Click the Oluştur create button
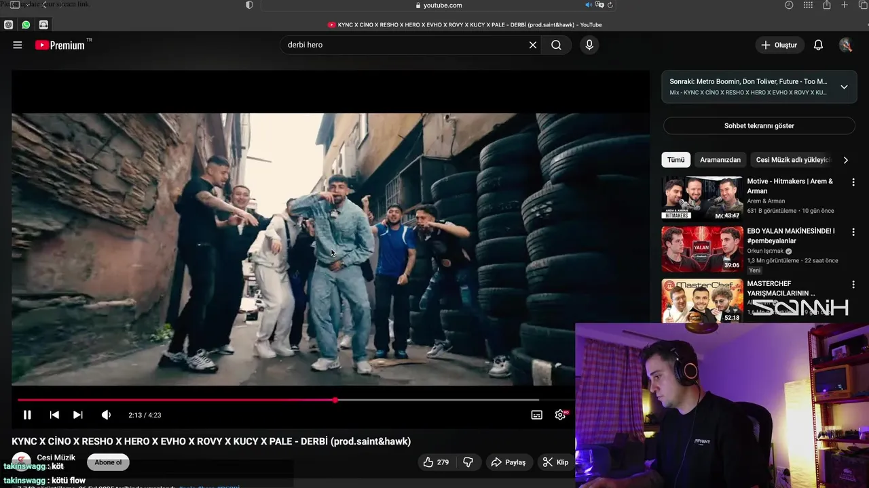This screenshot has height=488, width=869. pyautogui.click(x=779, y=45)
